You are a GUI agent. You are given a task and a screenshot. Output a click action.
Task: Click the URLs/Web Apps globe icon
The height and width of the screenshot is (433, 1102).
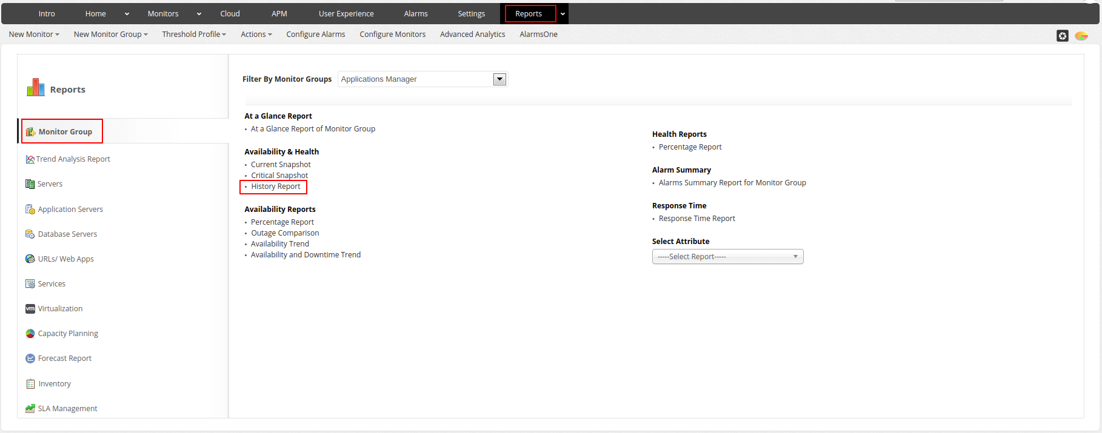pos(30,259)
